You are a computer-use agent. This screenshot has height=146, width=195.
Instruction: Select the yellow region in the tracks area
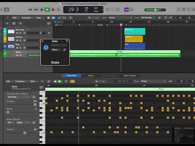click(x=134, y=39)
